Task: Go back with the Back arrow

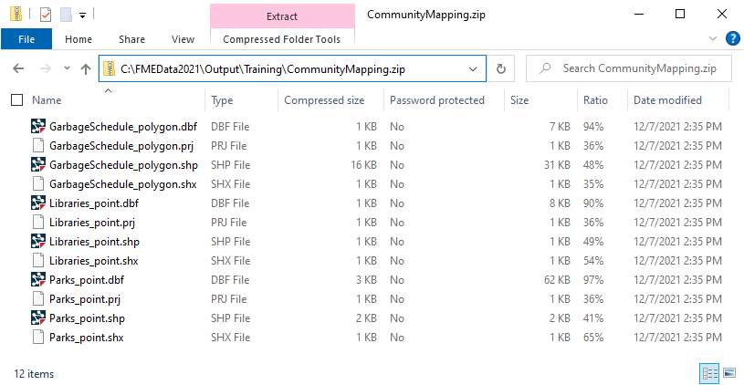Action: [18, 68]
